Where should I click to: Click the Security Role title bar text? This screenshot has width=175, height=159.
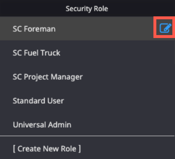click(87, 9)
